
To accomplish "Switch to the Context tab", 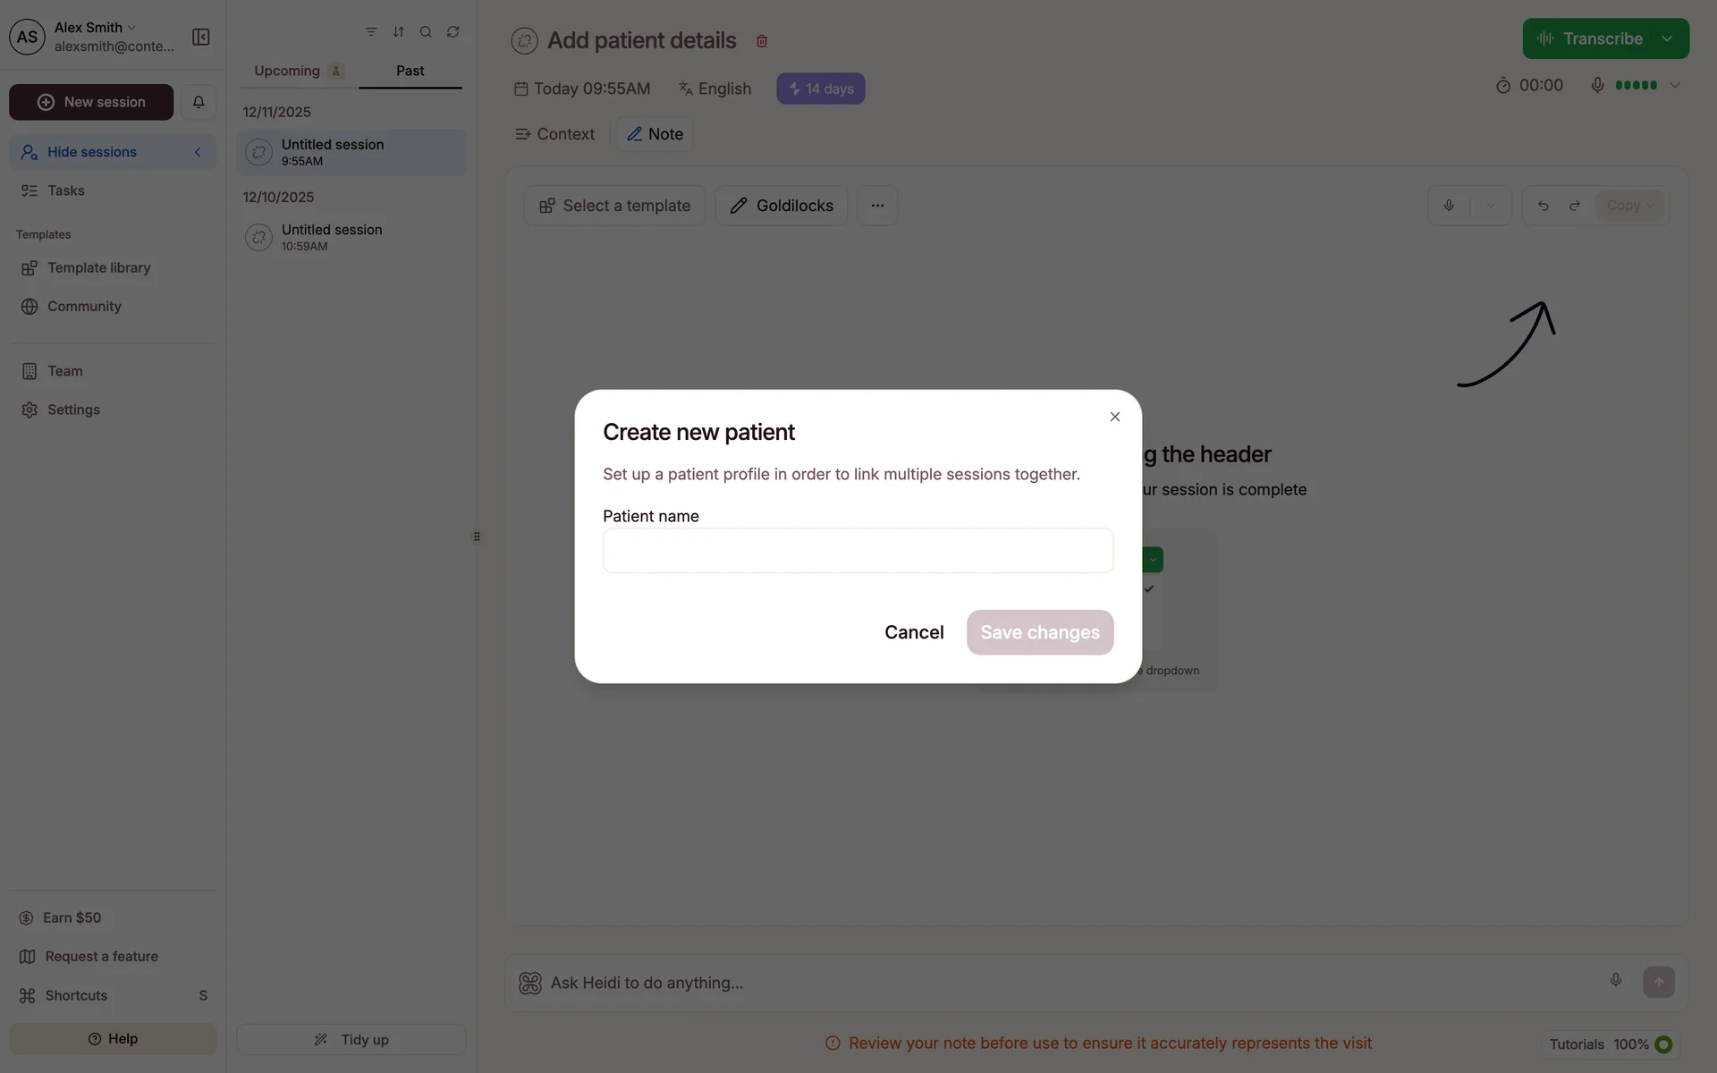I will [555, 134].
